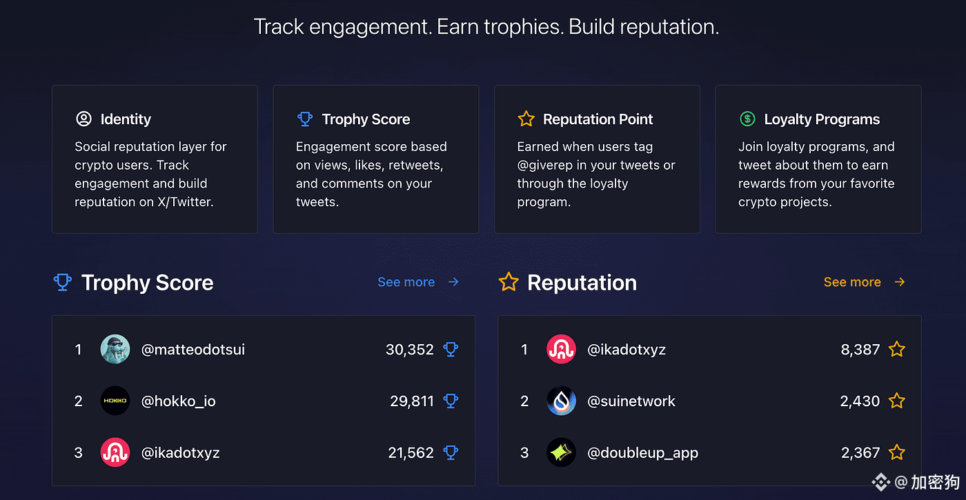Viewport: 966px width, 500px height.
Task: Select @ikadotxyz in the Reputation list
Action: (627, 350)
